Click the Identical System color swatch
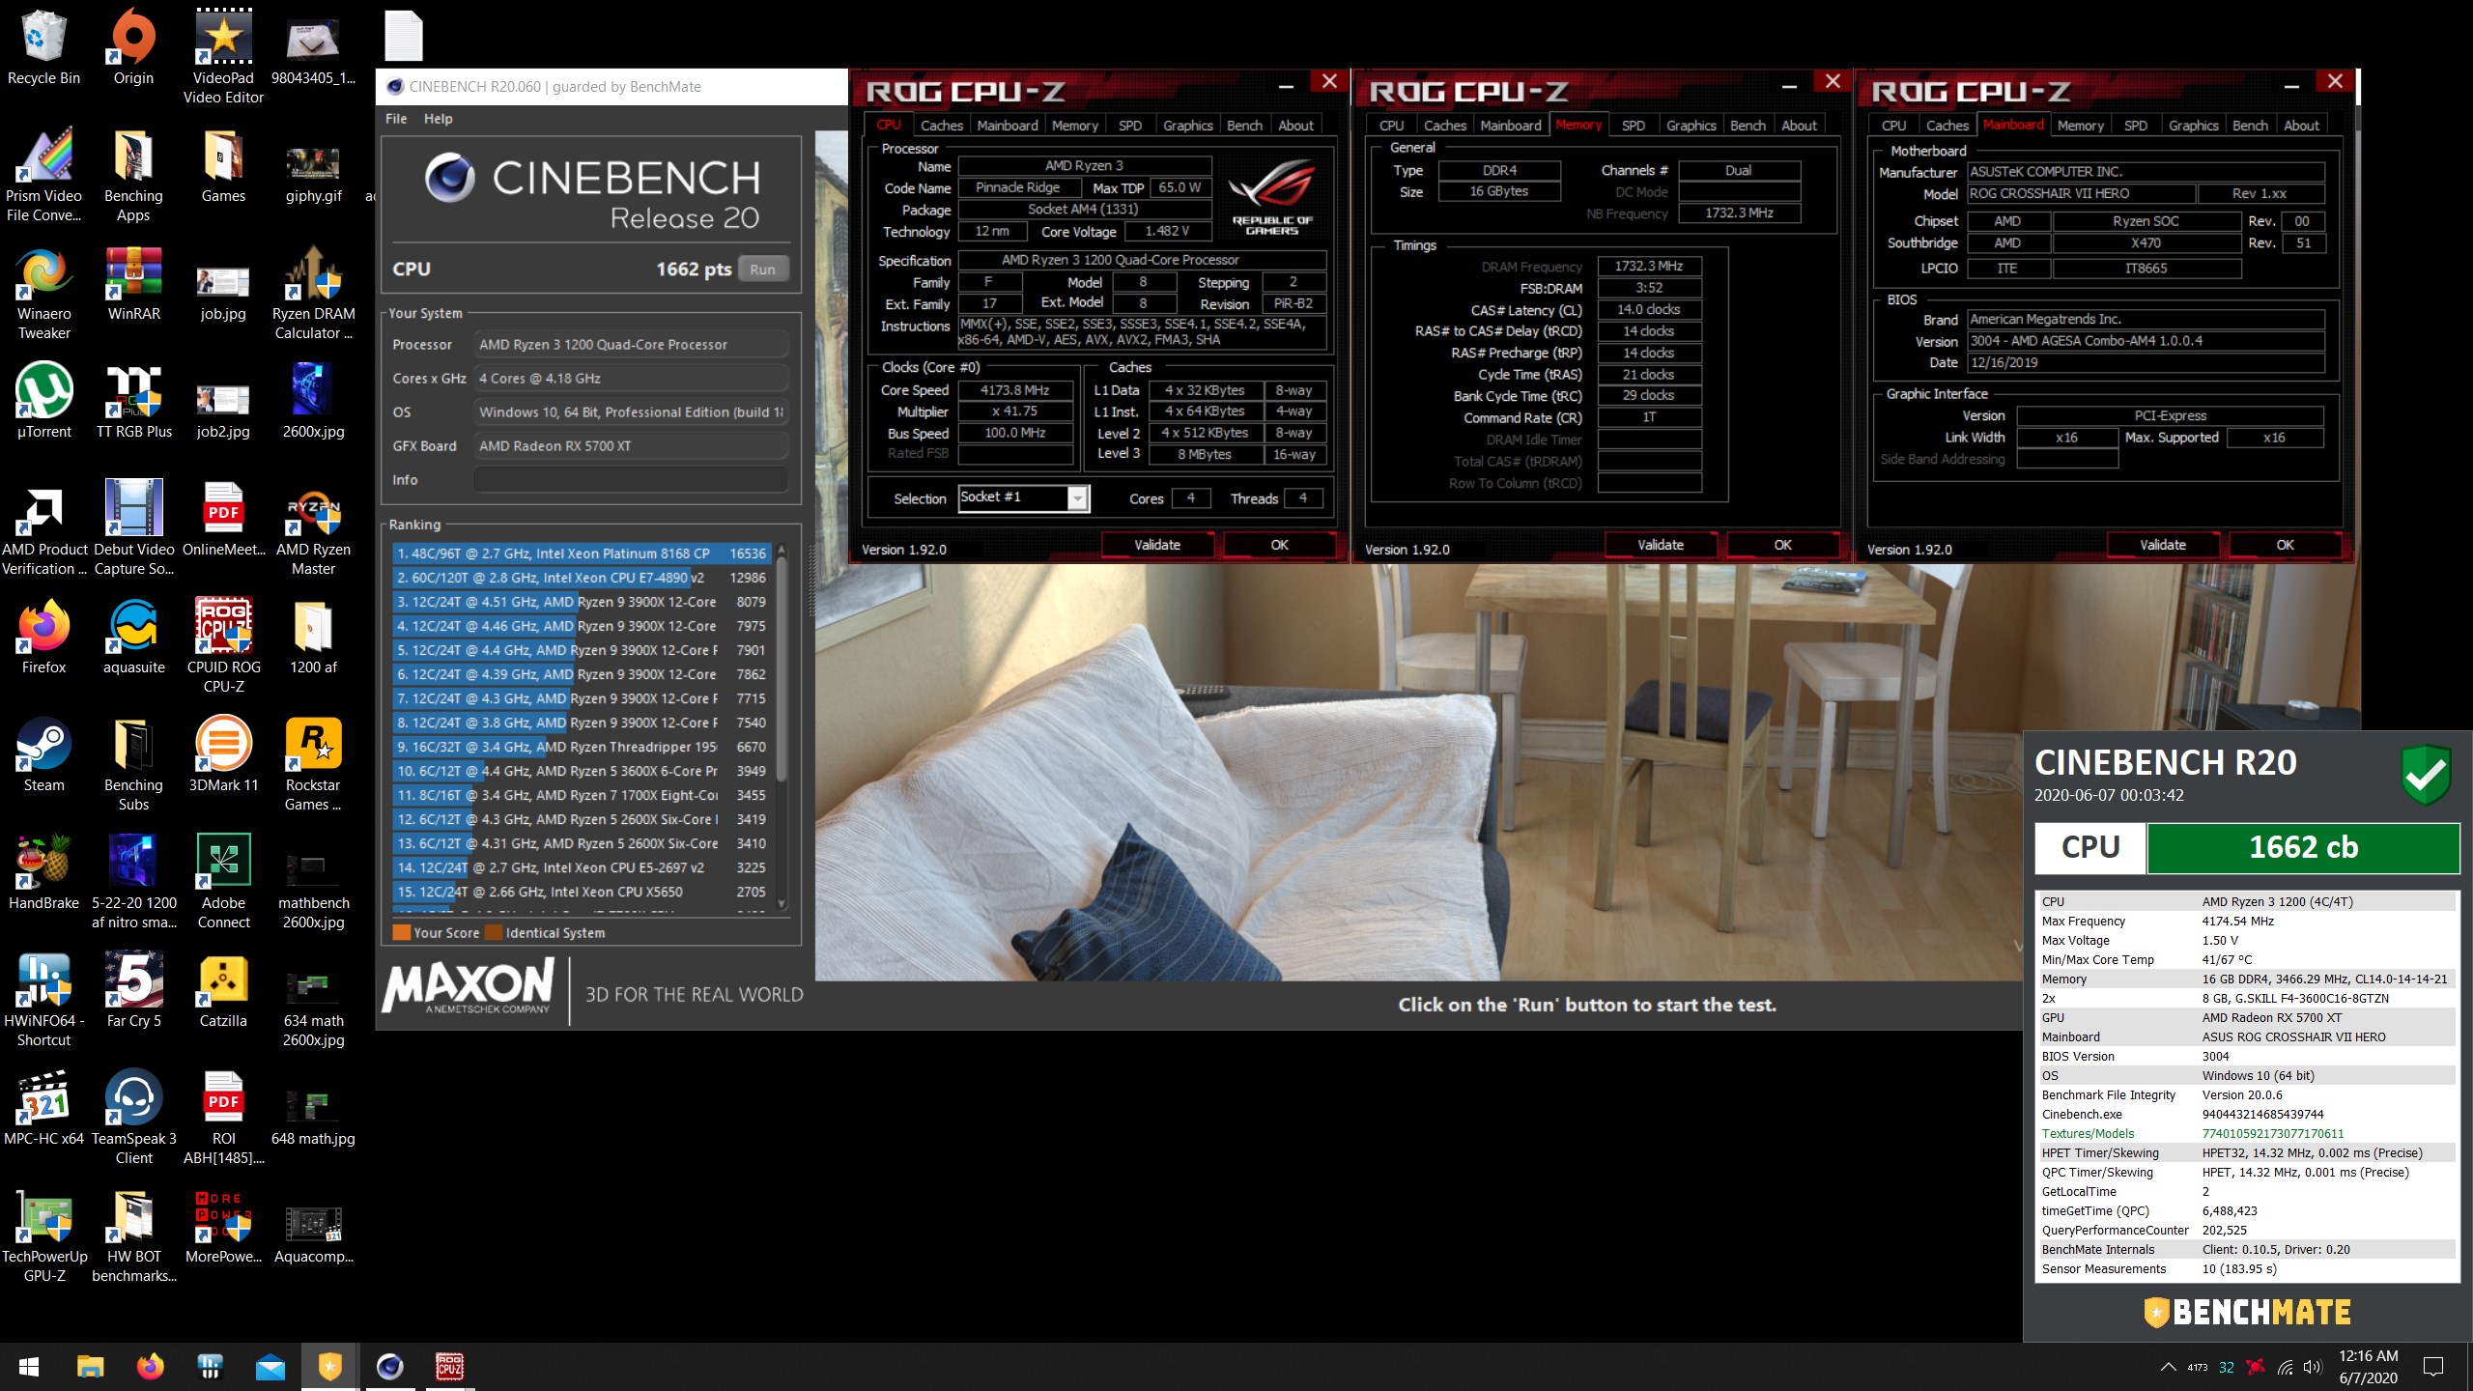This screenshot has width=2473, height=1391. pos(493,932)
